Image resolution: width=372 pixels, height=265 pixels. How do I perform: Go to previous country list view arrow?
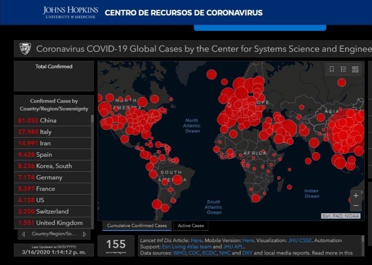coord(23,234)
